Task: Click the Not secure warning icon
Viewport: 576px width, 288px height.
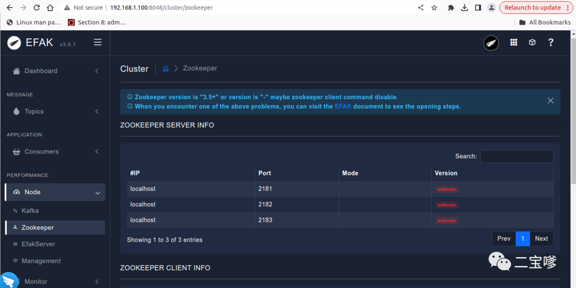Action: click(x=67, y=7)
